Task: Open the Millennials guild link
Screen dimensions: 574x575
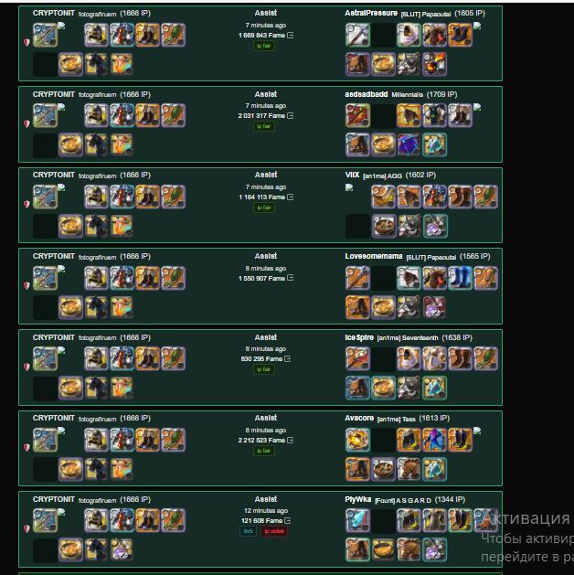Action: [408, 94]
